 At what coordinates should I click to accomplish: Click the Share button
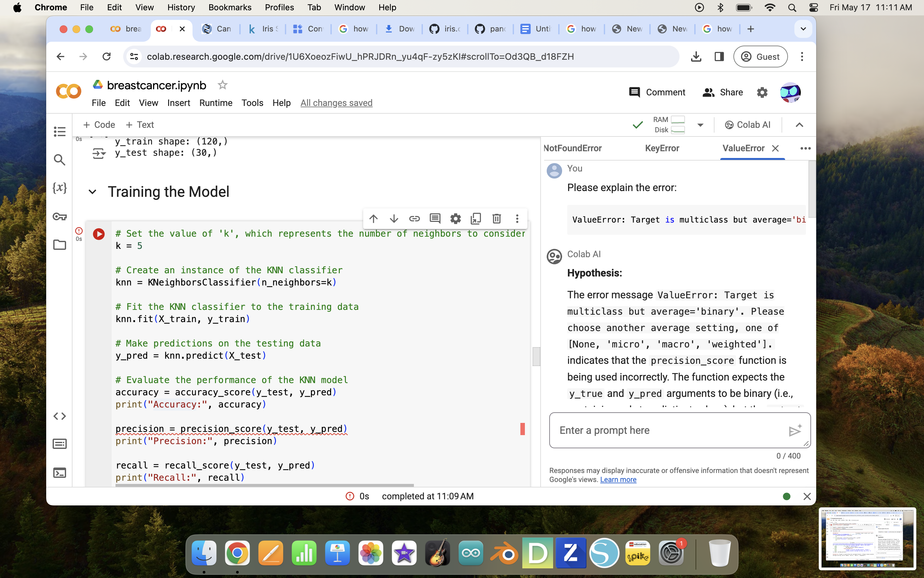coord(723,92)
